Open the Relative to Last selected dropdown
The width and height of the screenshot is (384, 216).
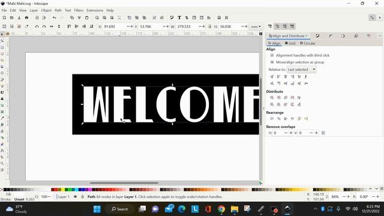(301, 70)
